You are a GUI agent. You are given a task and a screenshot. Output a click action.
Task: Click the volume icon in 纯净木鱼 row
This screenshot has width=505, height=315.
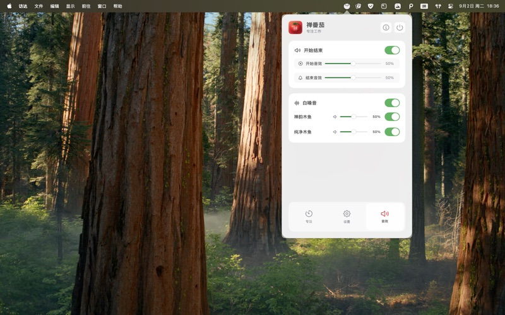[x=335, y=132]
